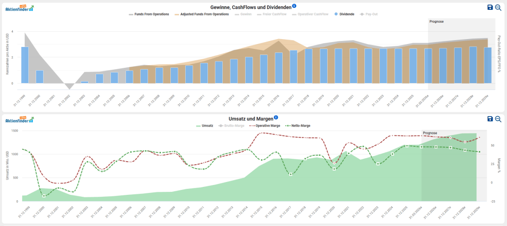Reset zoom on Umsatz und Margen chart
Screen dimensions: 507x226
click(x=498, y=119)
